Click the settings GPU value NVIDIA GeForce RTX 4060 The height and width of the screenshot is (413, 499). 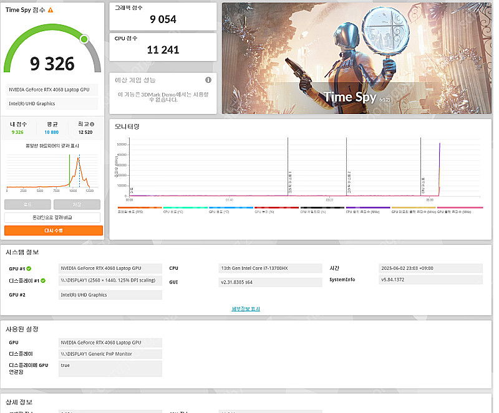tap(110, 343)
